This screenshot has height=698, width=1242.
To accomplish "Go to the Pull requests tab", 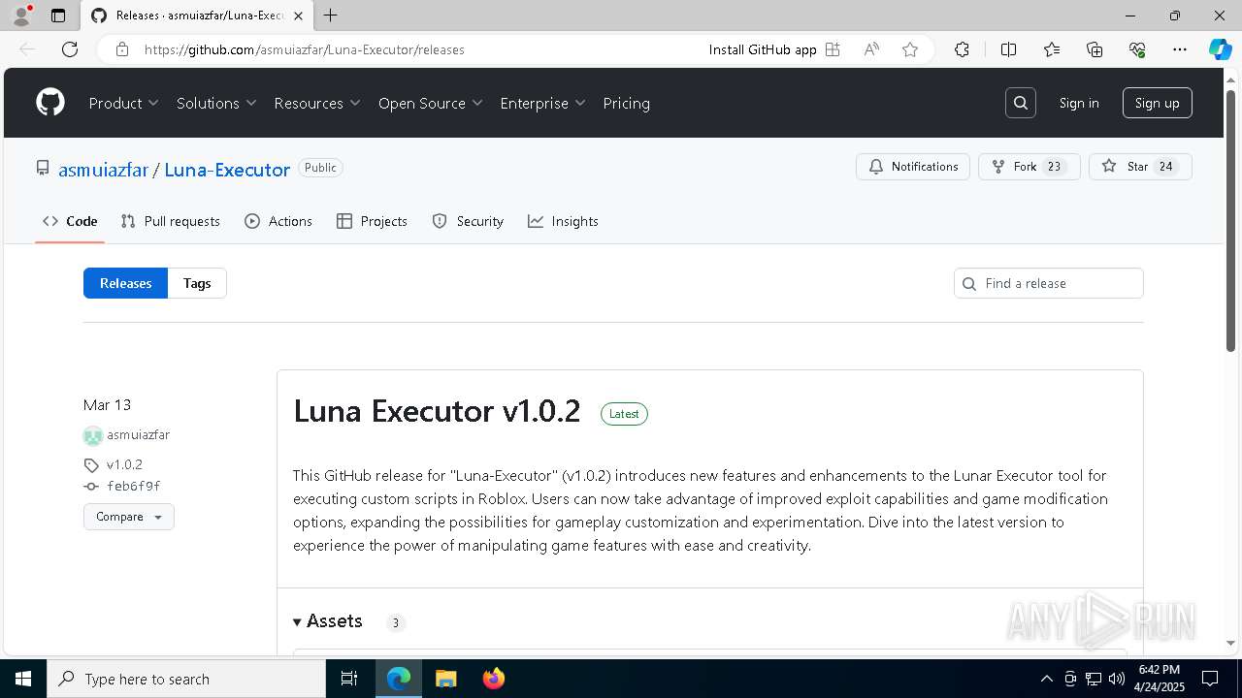I will [171, 221].
